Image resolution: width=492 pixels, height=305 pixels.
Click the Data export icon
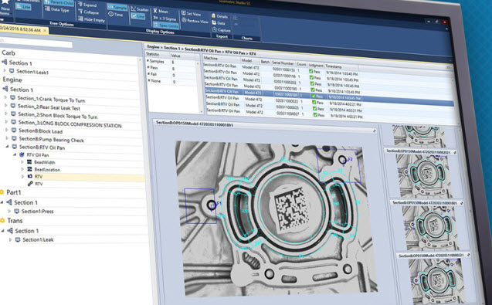pyautogui.click(x=214, y=22)
